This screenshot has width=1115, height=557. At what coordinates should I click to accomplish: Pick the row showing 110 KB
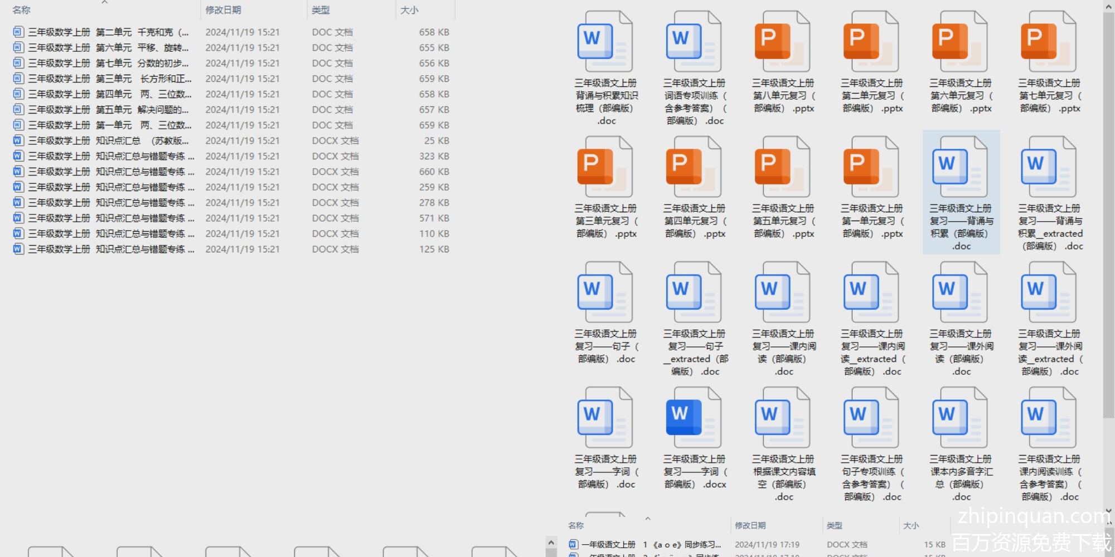(231, 234)
